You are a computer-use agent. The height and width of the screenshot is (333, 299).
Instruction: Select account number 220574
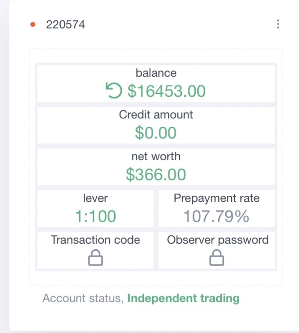tap(65, 24)
